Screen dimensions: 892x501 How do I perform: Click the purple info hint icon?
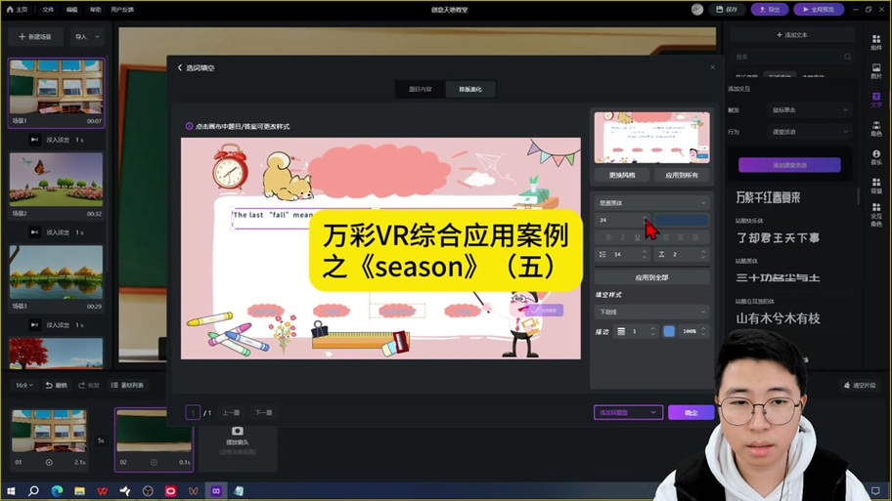(189, 126)
